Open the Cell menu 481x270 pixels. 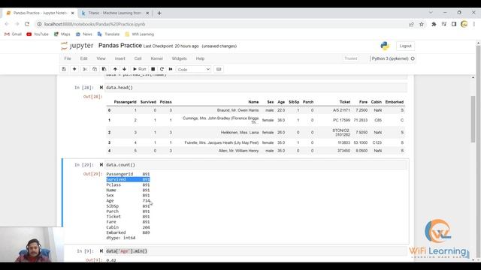[x=138, y=58]
